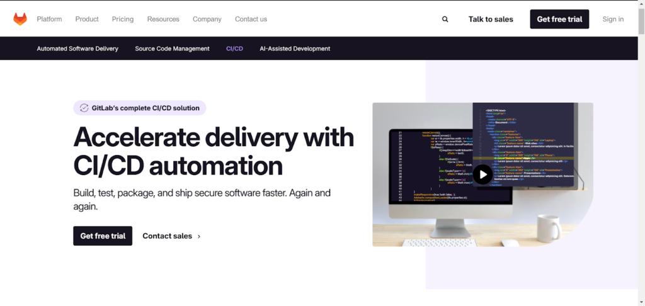
Task: Click the header Get free trial button
Action: 559,19
